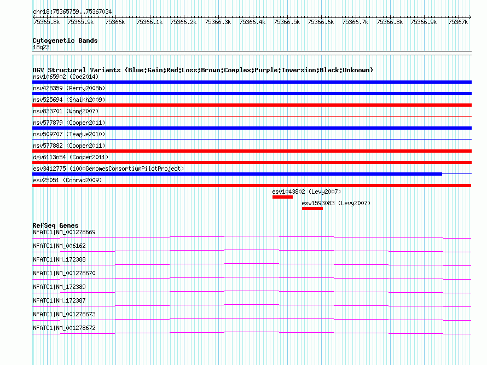
Task: Click the 75367k ruler mark
Action: [x=458, y=22]
